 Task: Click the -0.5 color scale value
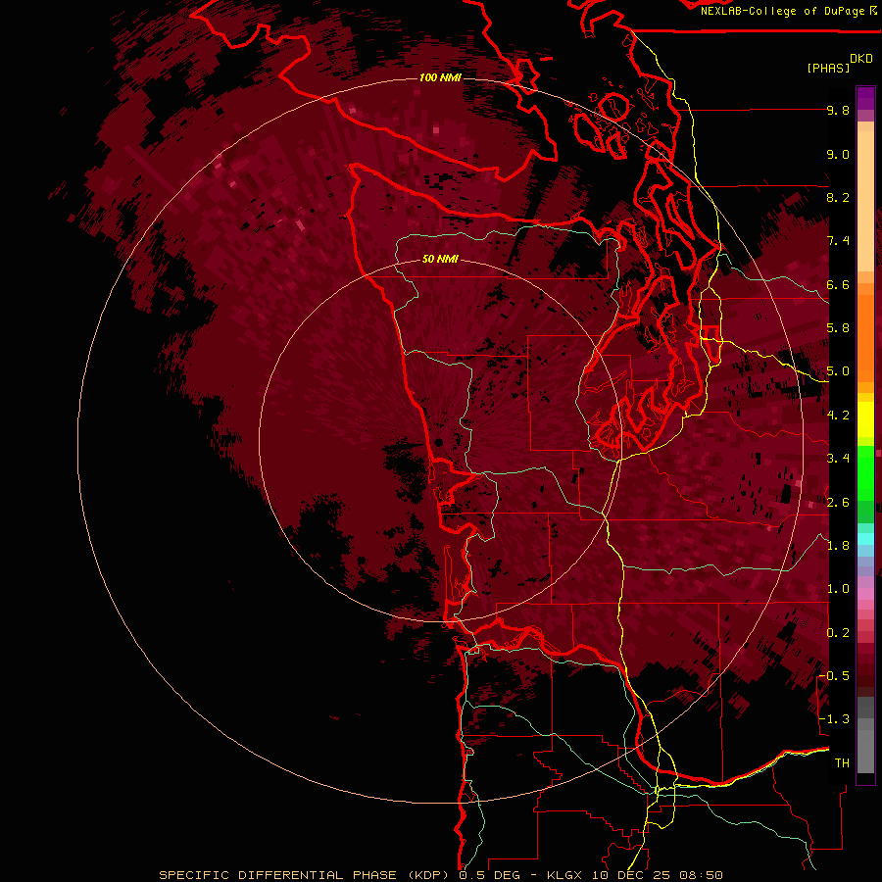[835, 676]
